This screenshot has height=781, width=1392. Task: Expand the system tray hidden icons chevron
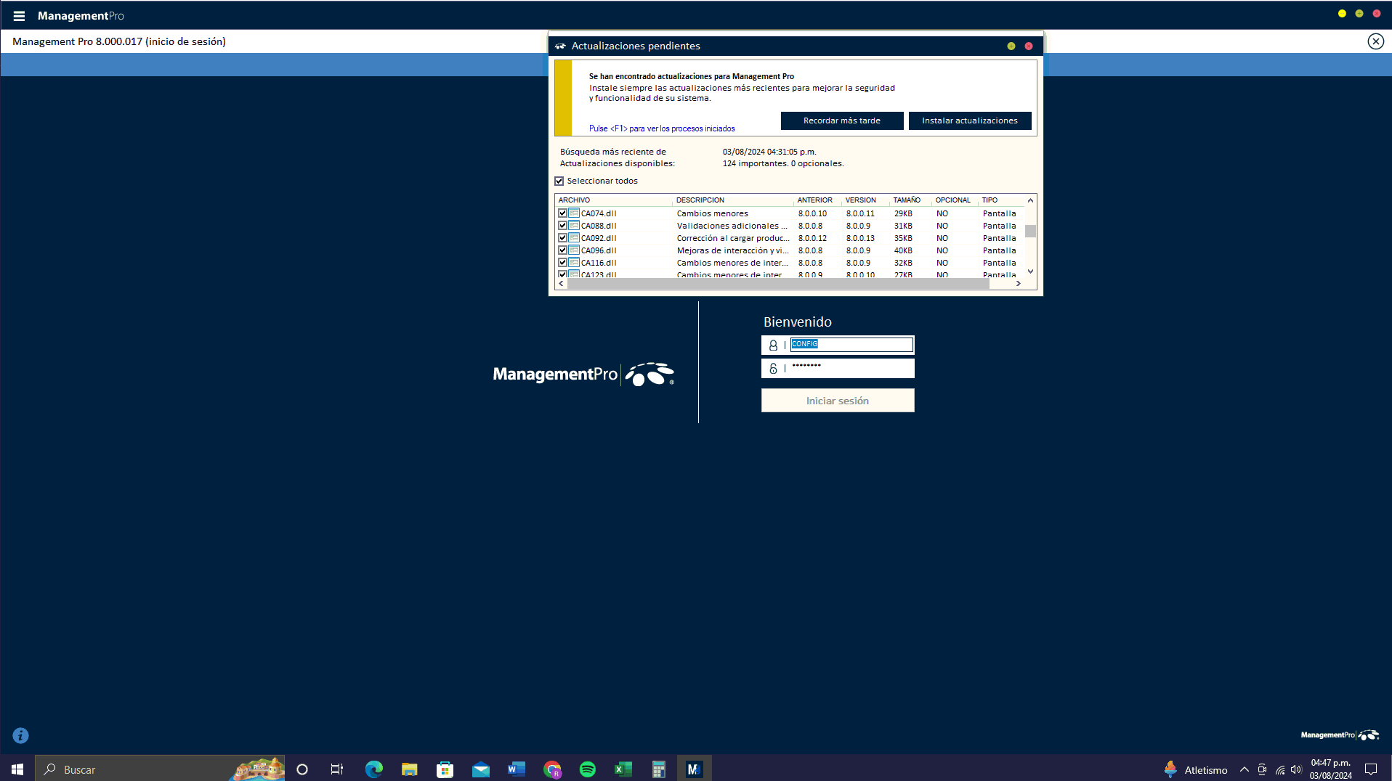coord(1244,769)
